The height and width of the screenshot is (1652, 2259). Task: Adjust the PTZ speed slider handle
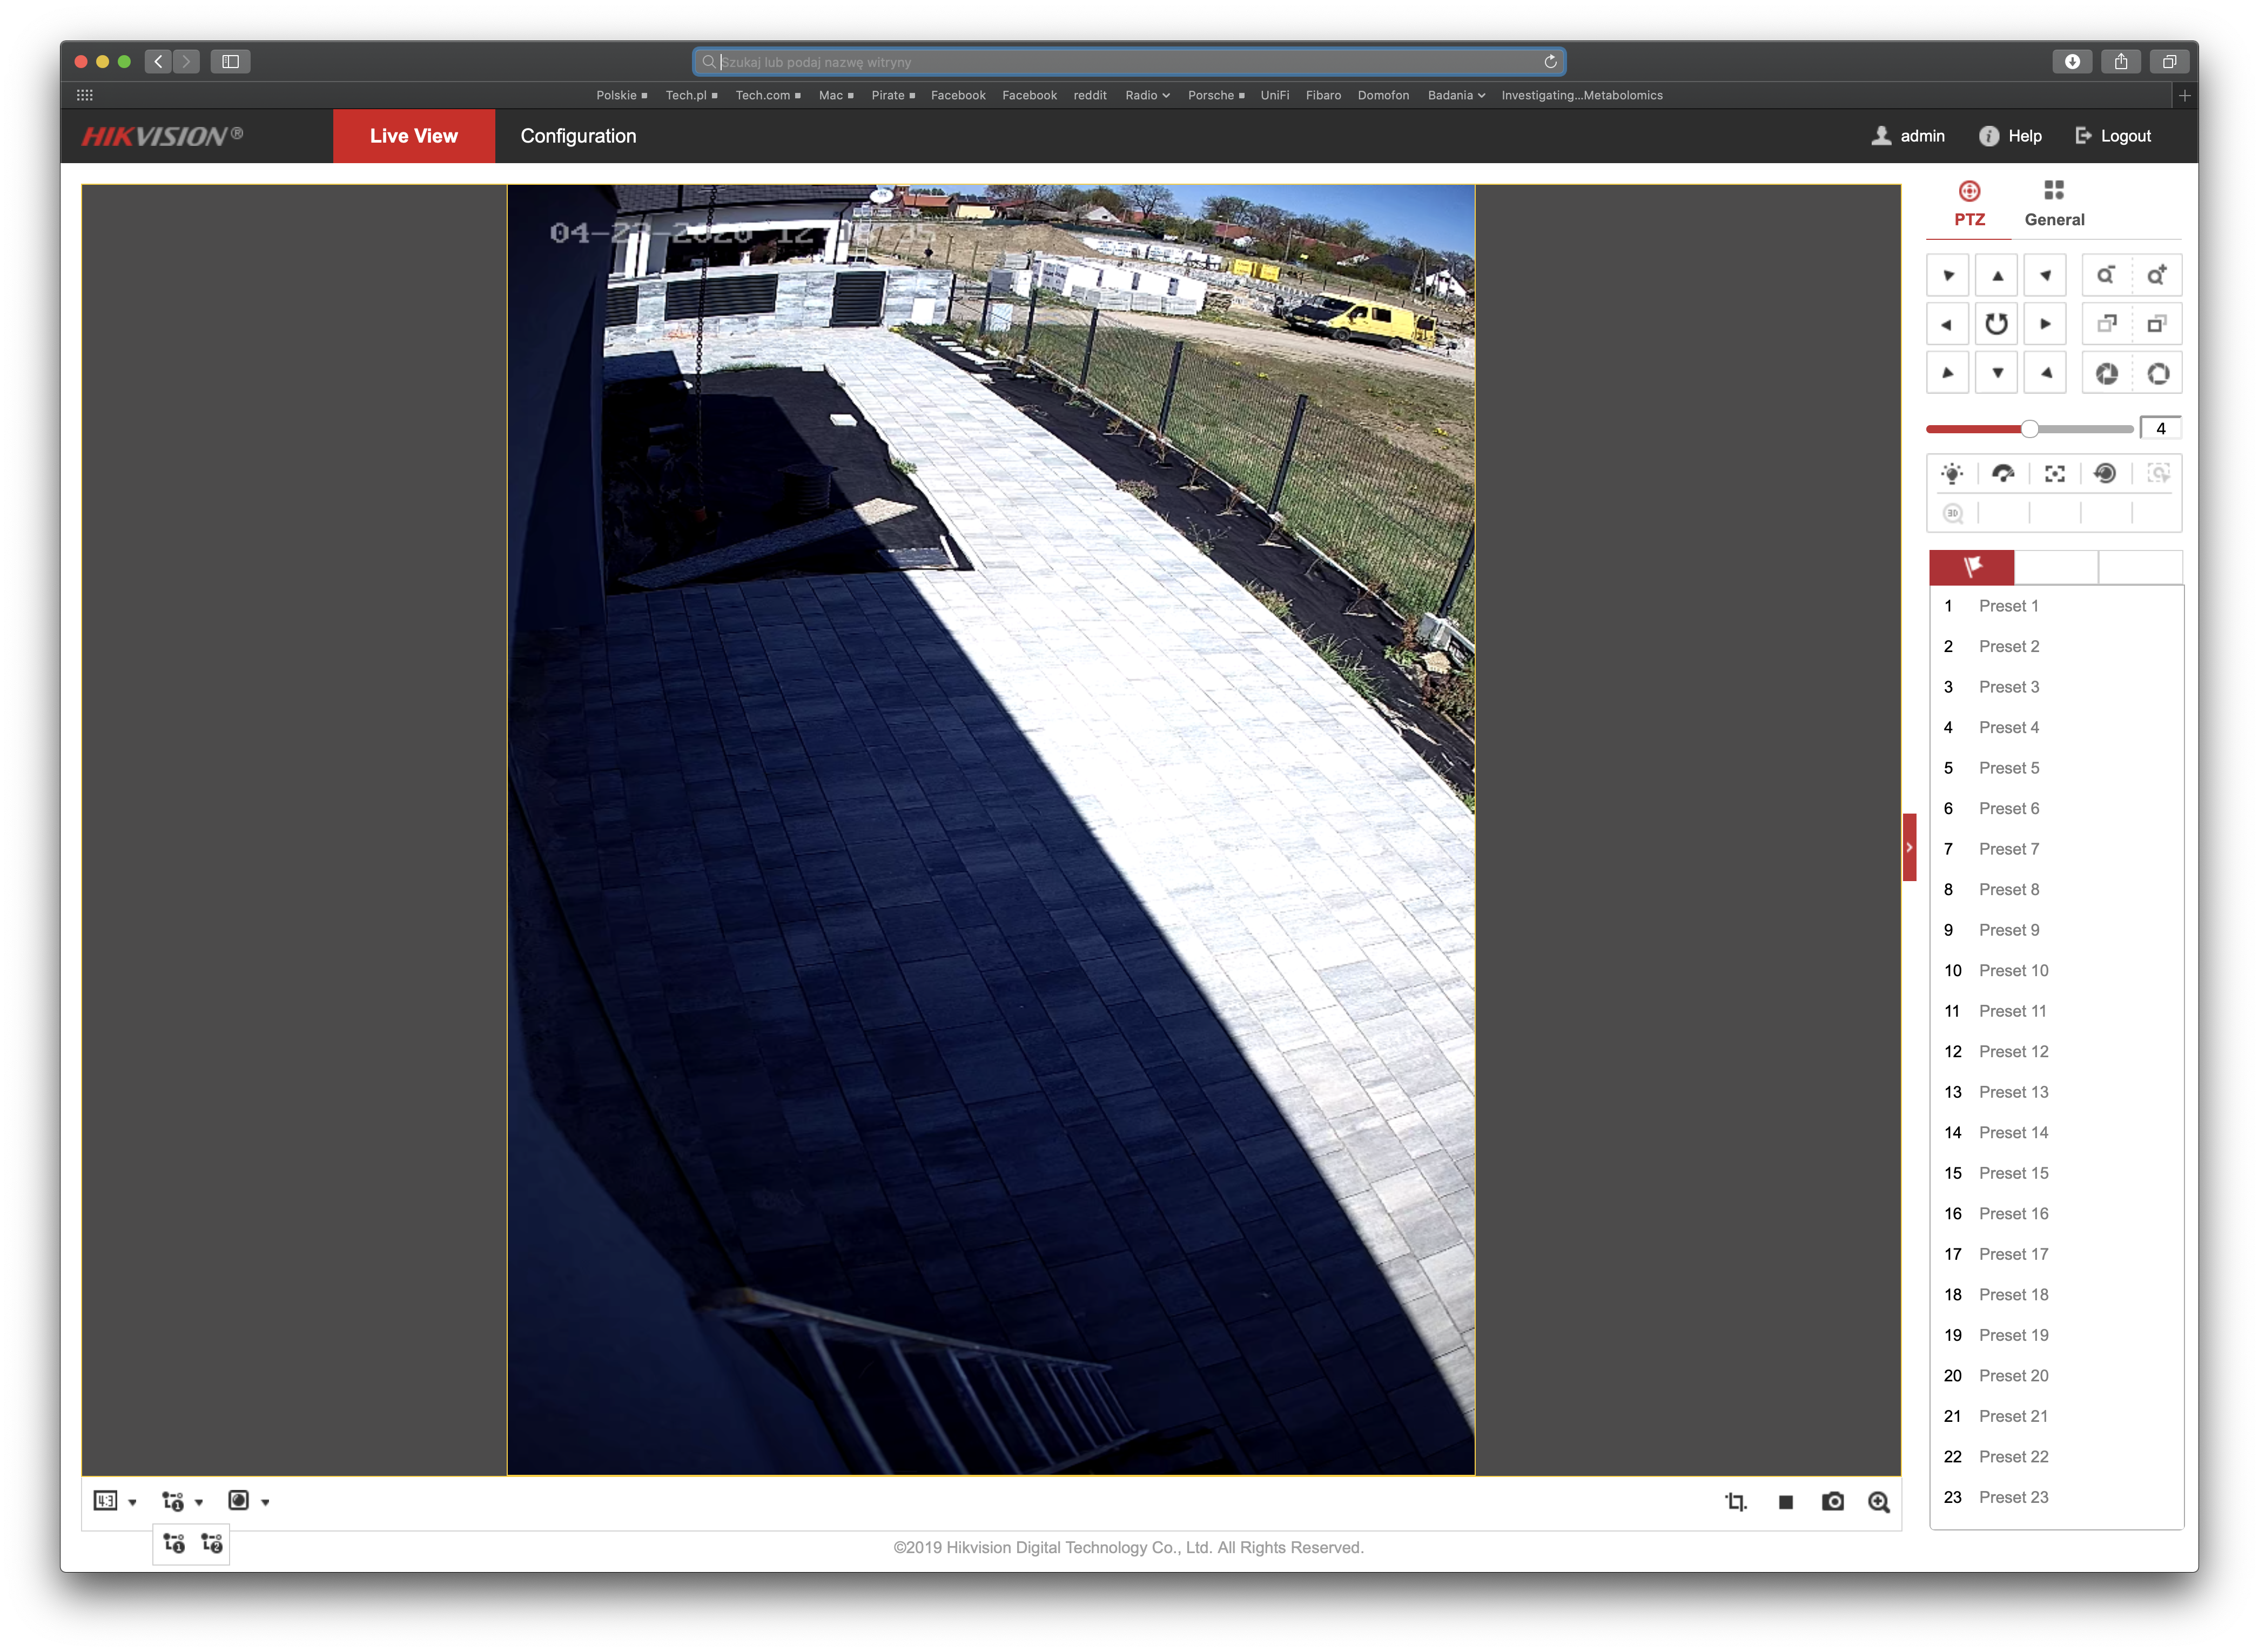(2029, 429)
